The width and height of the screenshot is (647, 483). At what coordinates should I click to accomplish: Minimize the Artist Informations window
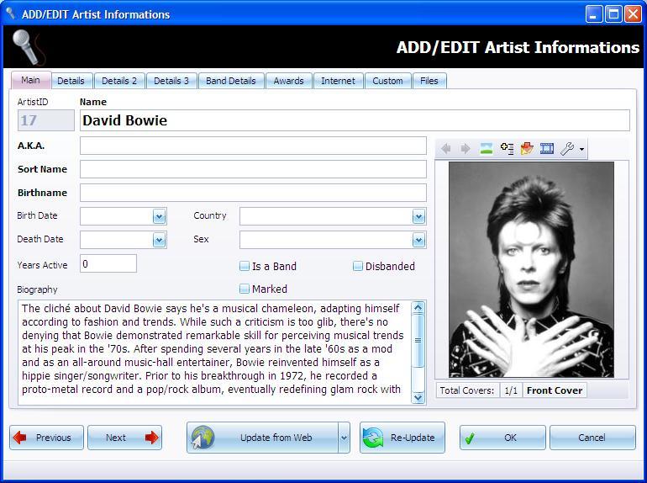tap(594, 14)
